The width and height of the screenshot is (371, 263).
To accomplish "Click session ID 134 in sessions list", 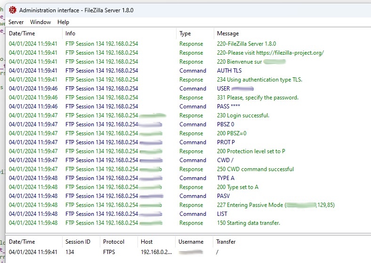I will [x=70, y=252].
